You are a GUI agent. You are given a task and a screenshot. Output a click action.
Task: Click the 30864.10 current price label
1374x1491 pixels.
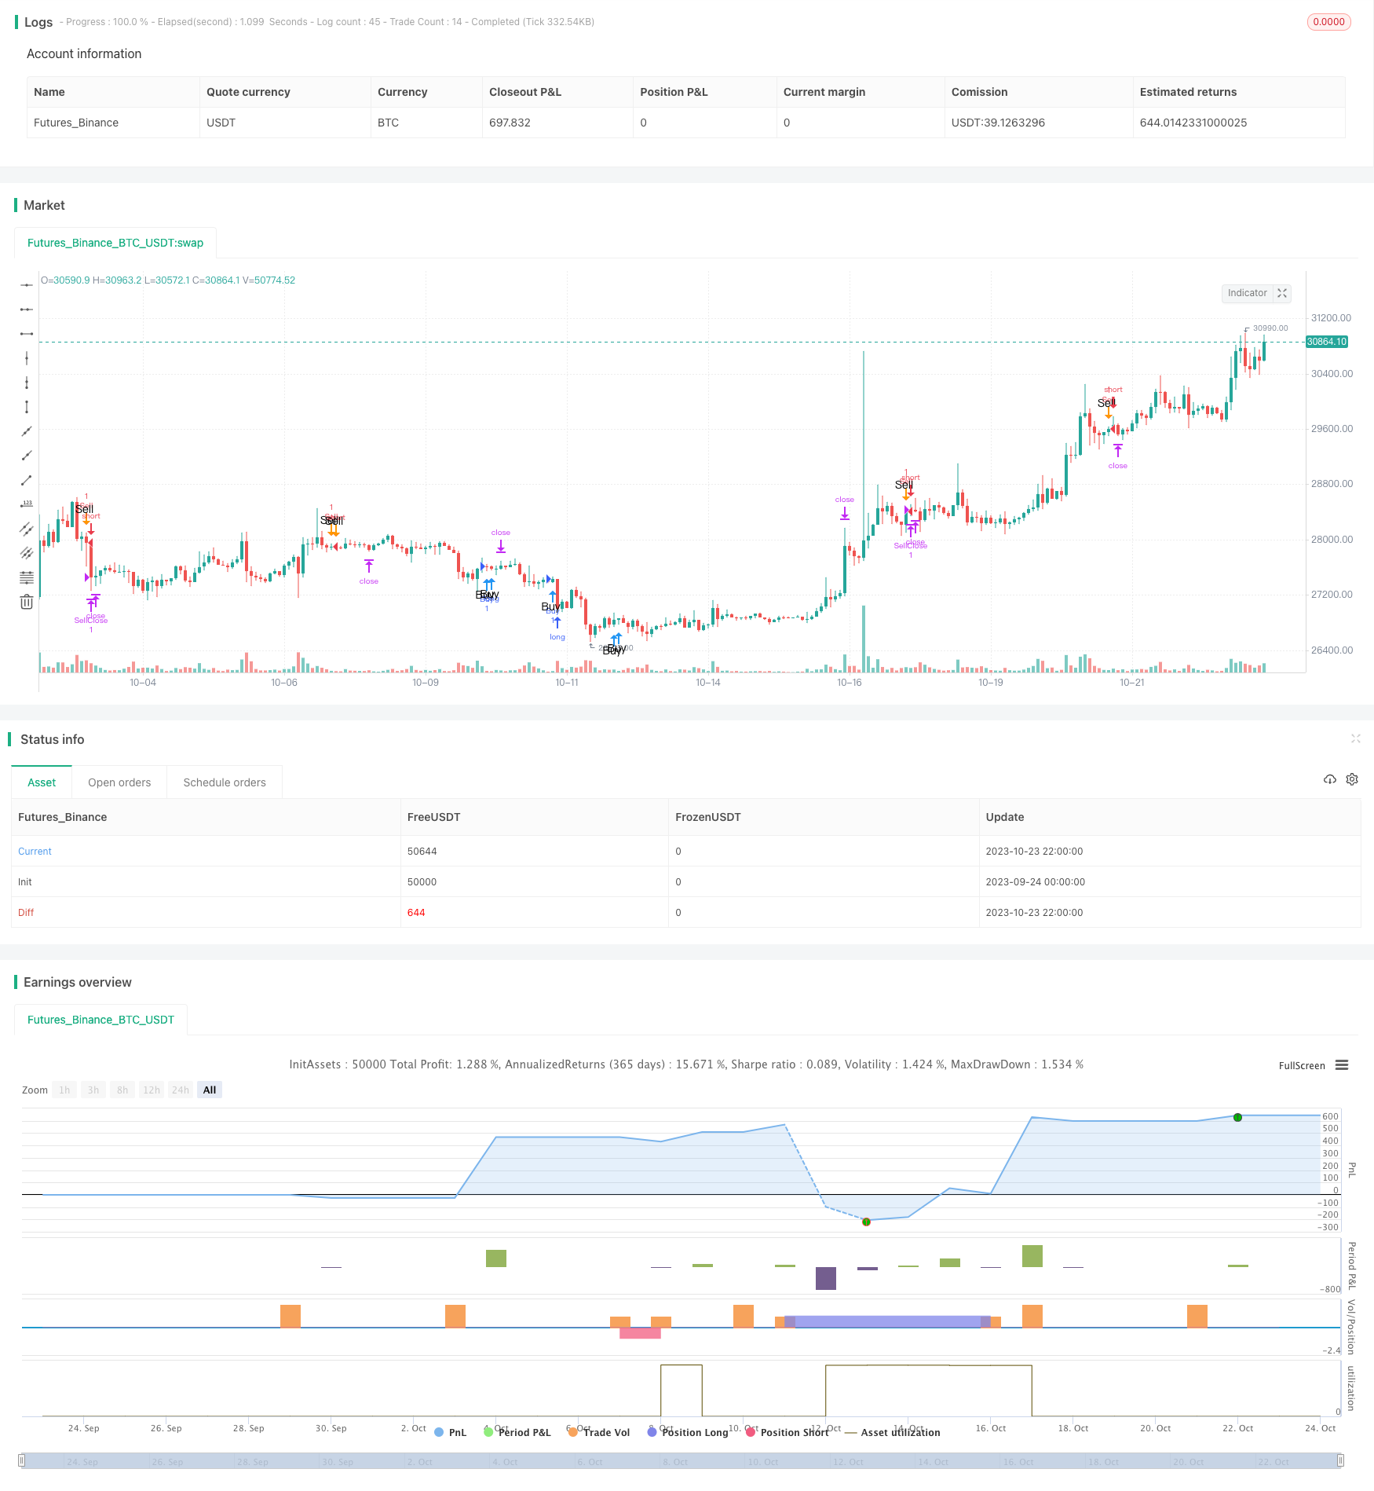coord(1326,342)
